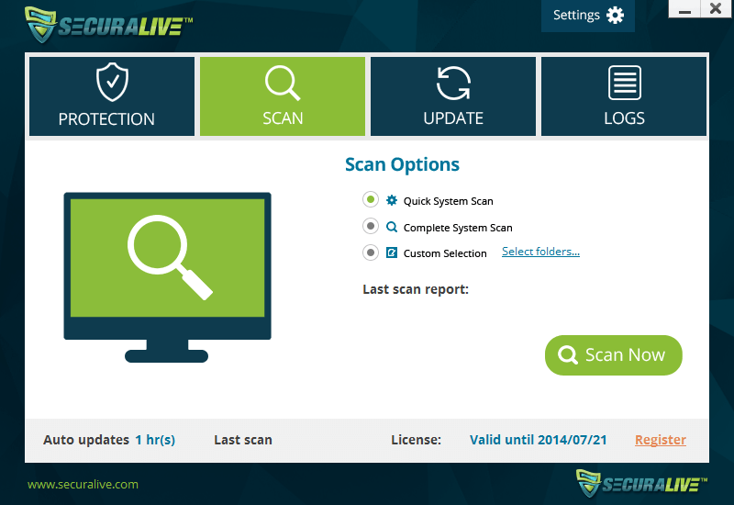Viewport: 734px width, 505px height.
Task: Select Custom Selection radio button
Action: point(371,253)
